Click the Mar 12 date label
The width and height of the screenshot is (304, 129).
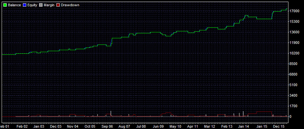210,126
